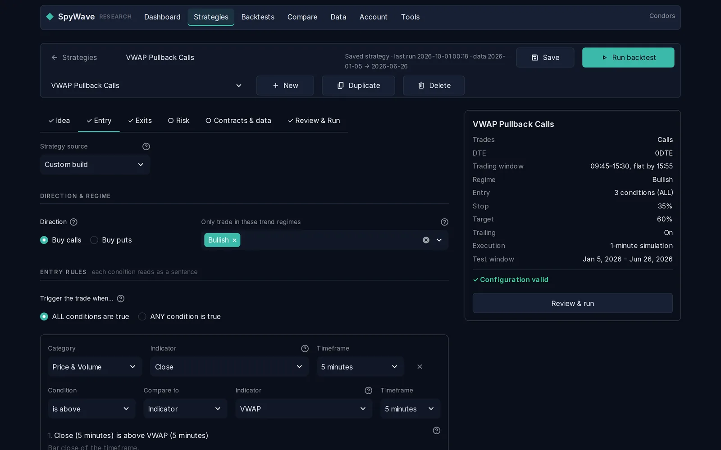This screenshot has width=721, height=450.
Task: Open the Close indicator dropdown
Action: click(229, 367)
